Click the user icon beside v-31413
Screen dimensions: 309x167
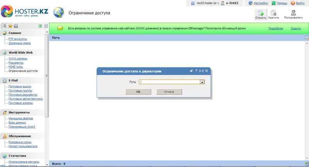pyautogui.click(x=222, y=3)
